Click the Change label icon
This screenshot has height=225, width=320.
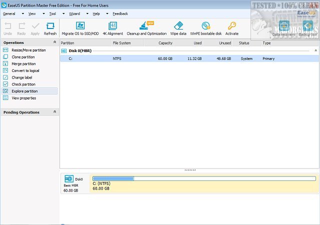5,77
